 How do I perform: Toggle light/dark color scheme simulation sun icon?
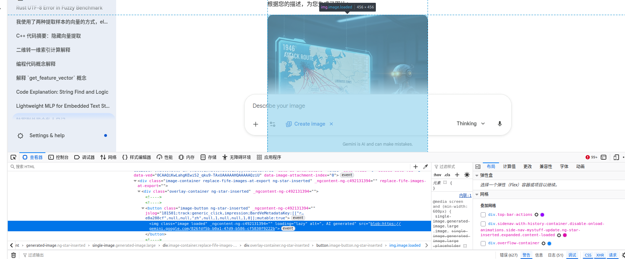tap(467, 175)
